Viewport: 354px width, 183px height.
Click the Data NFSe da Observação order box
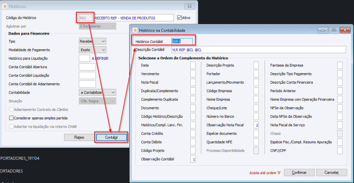point(340,117)
